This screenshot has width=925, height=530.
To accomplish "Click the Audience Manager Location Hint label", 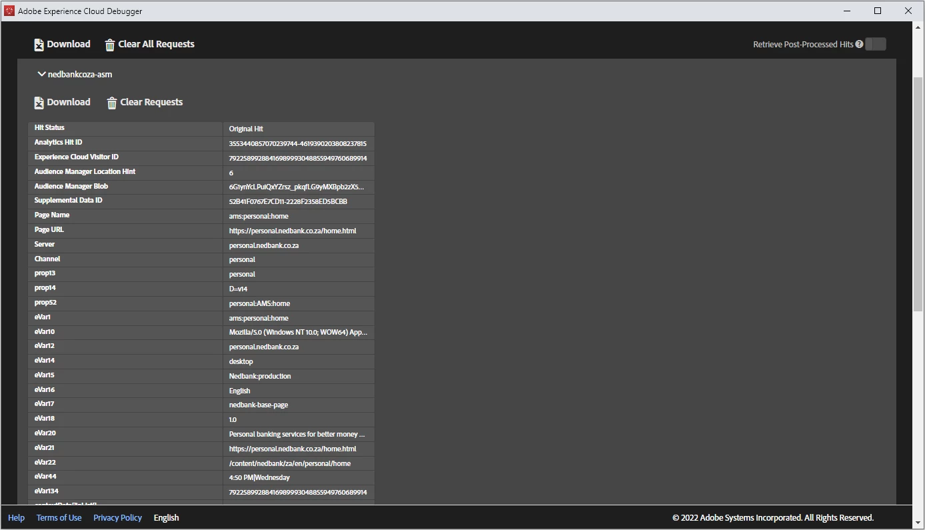I will [85, 172].
